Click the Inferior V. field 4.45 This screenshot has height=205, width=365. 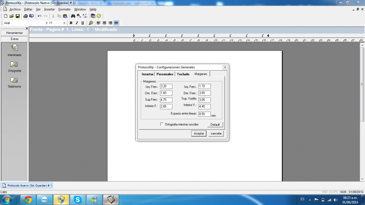tap(204, 107)
